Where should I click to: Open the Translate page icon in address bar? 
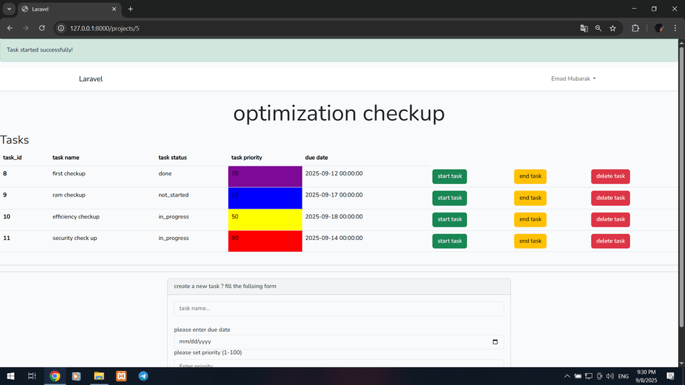(x=584, y=28)
